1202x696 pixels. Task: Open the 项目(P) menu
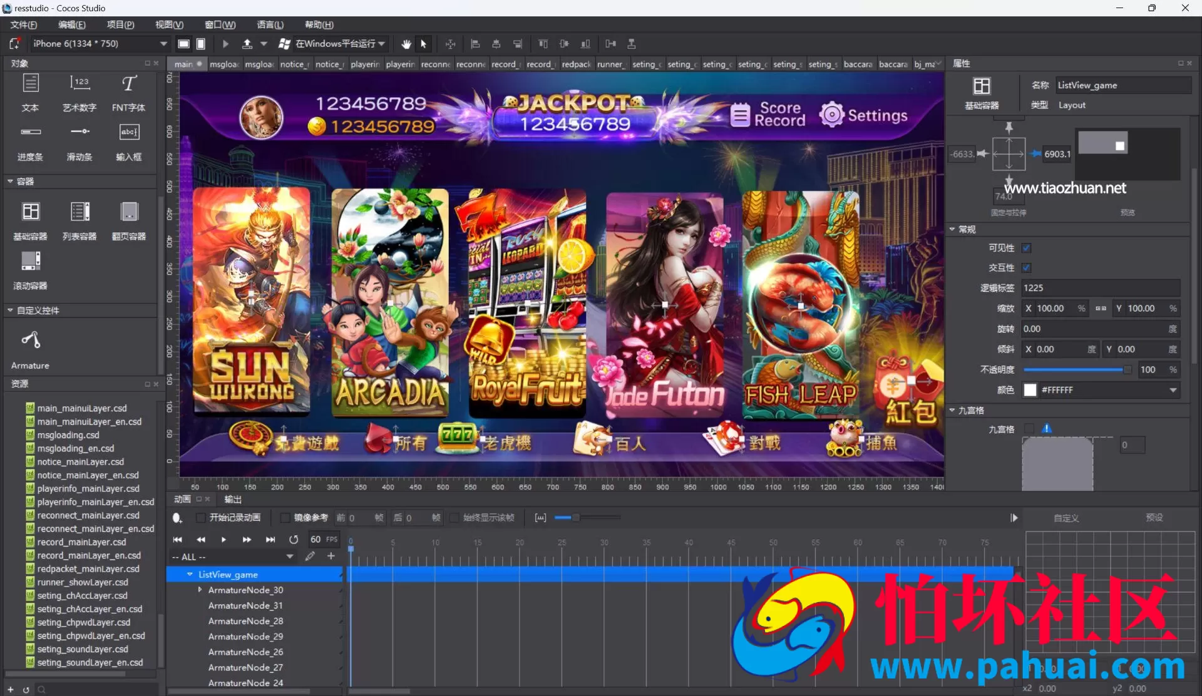click(121, 24)
